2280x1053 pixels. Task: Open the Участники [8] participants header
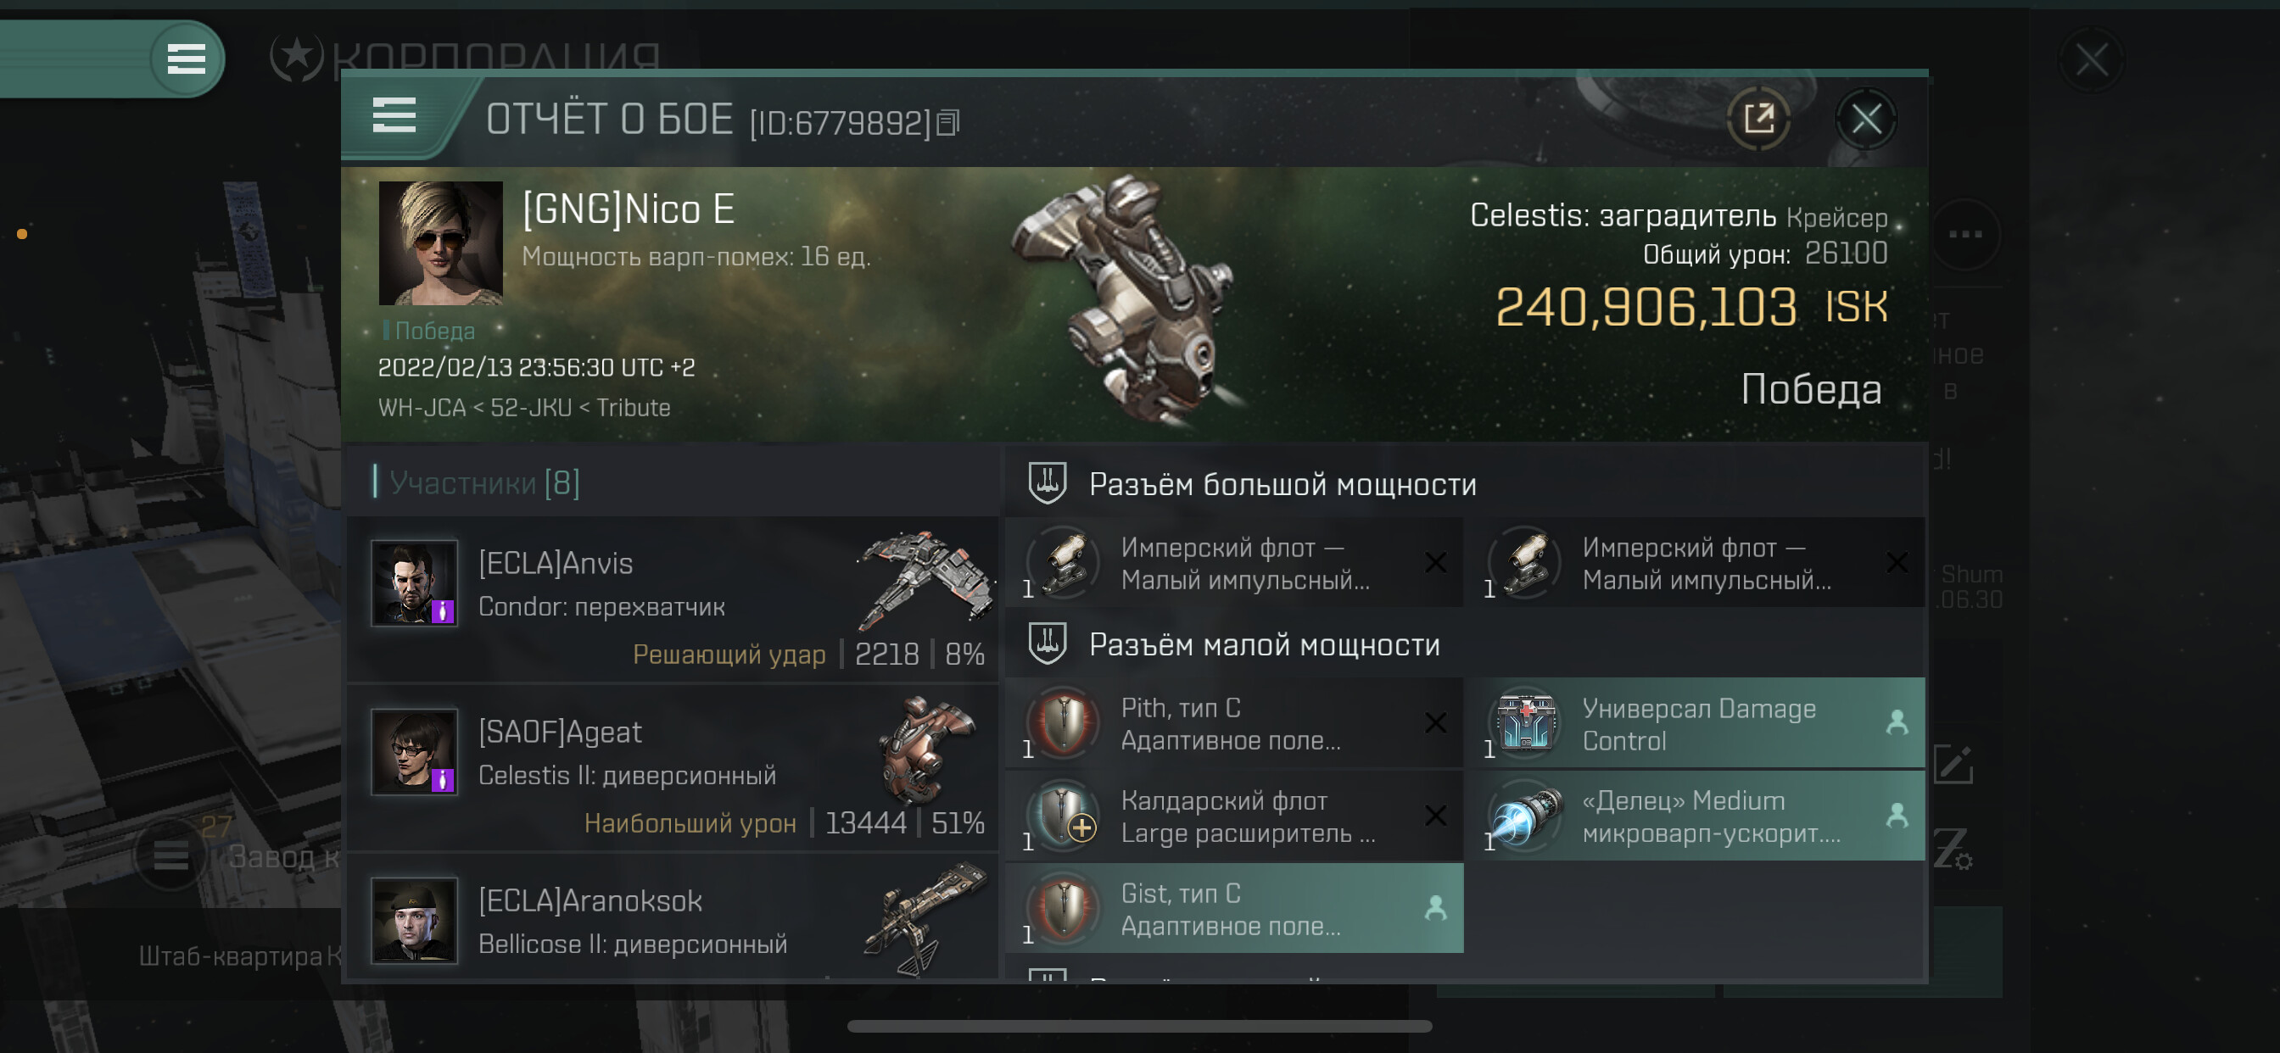click(x=484, y=482)
